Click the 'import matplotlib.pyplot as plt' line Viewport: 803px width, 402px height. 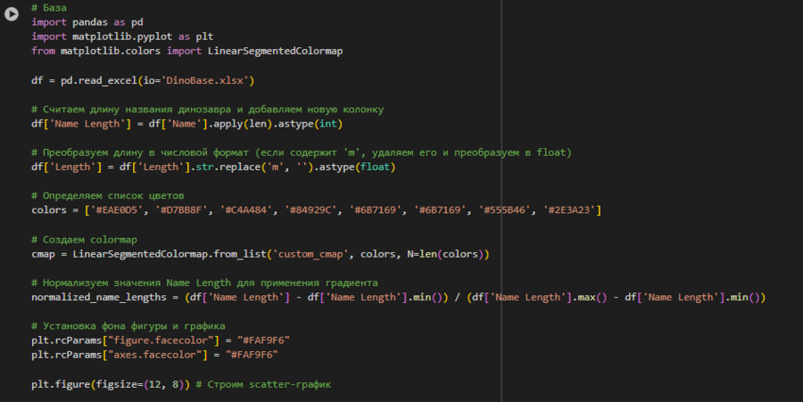(122, 37)
